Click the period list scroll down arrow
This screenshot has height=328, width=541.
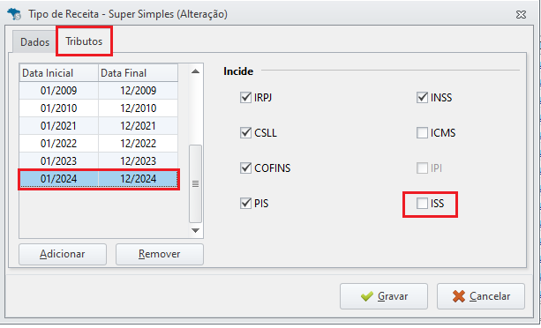[x=195, y=230]
